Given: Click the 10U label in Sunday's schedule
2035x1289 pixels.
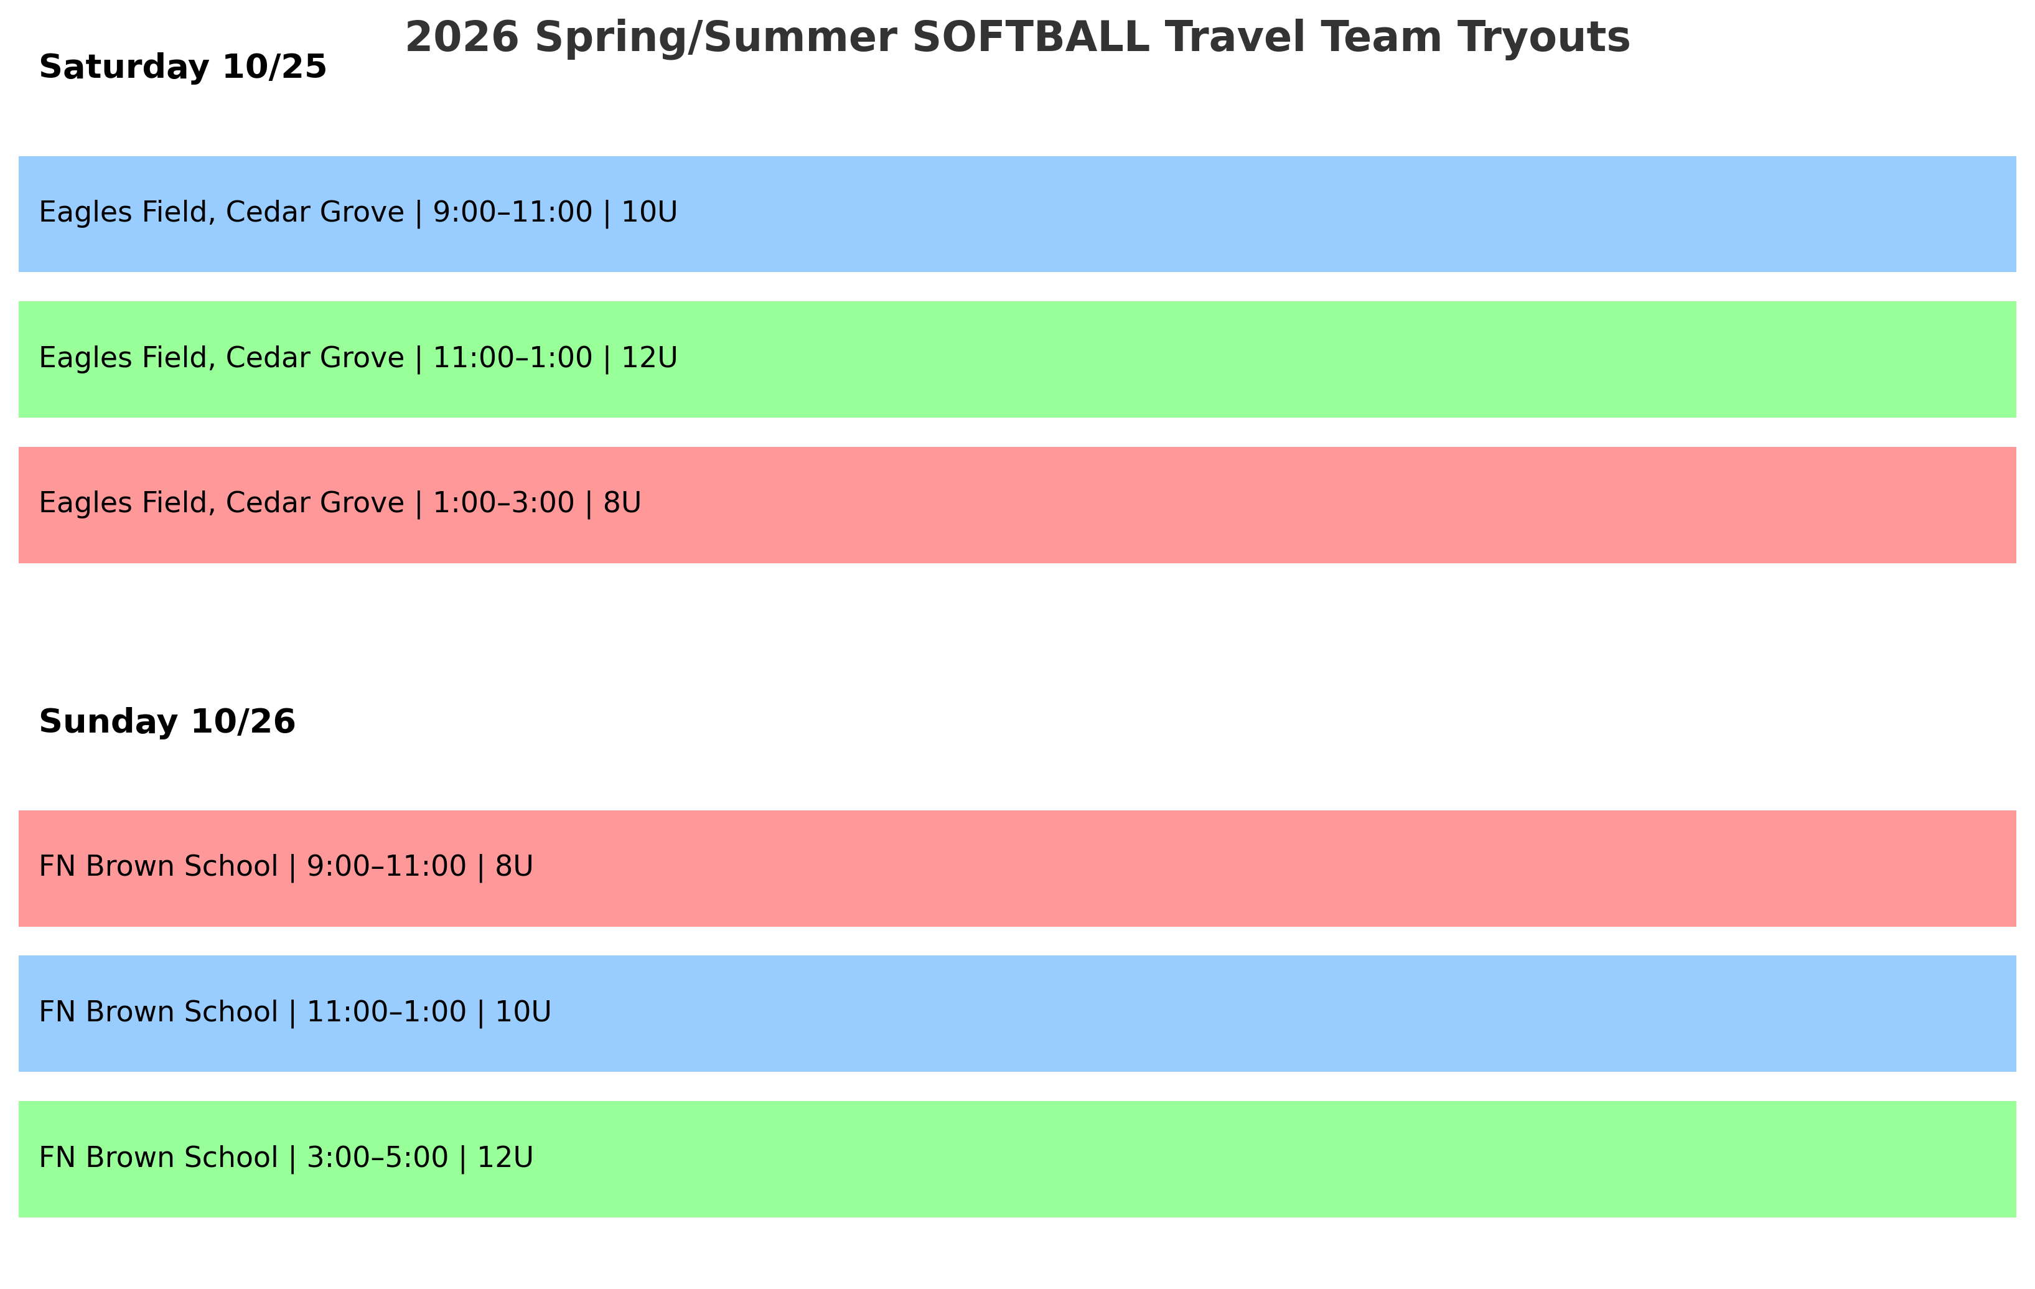Looking at the screenshot, I should (522, 1013).
